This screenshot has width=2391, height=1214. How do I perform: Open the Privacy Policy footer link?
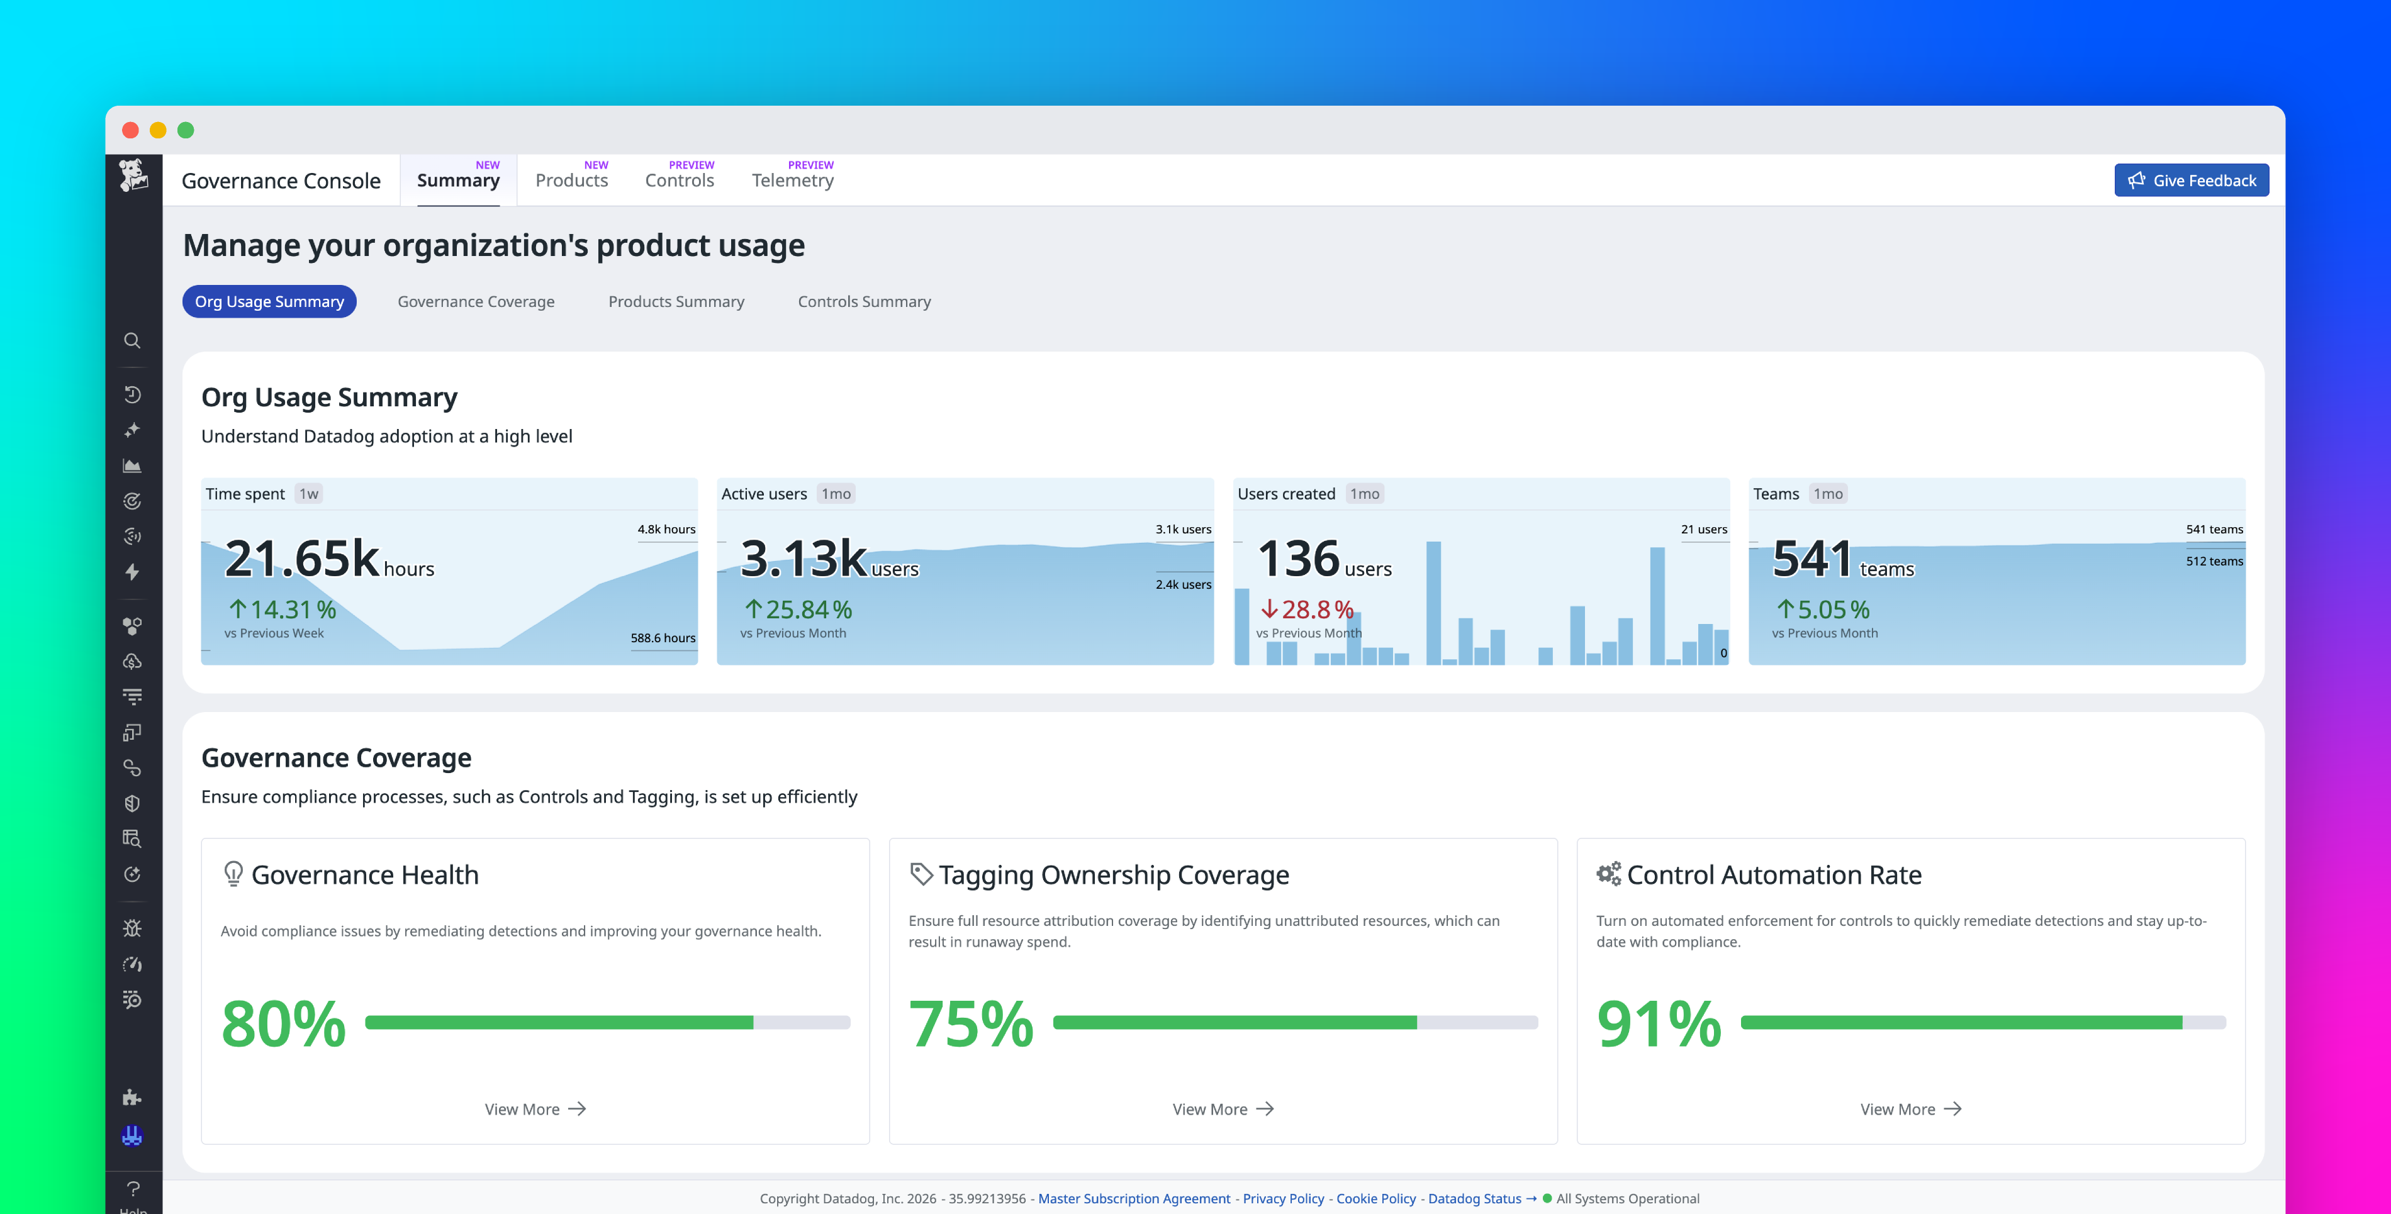[1284, 1198]
